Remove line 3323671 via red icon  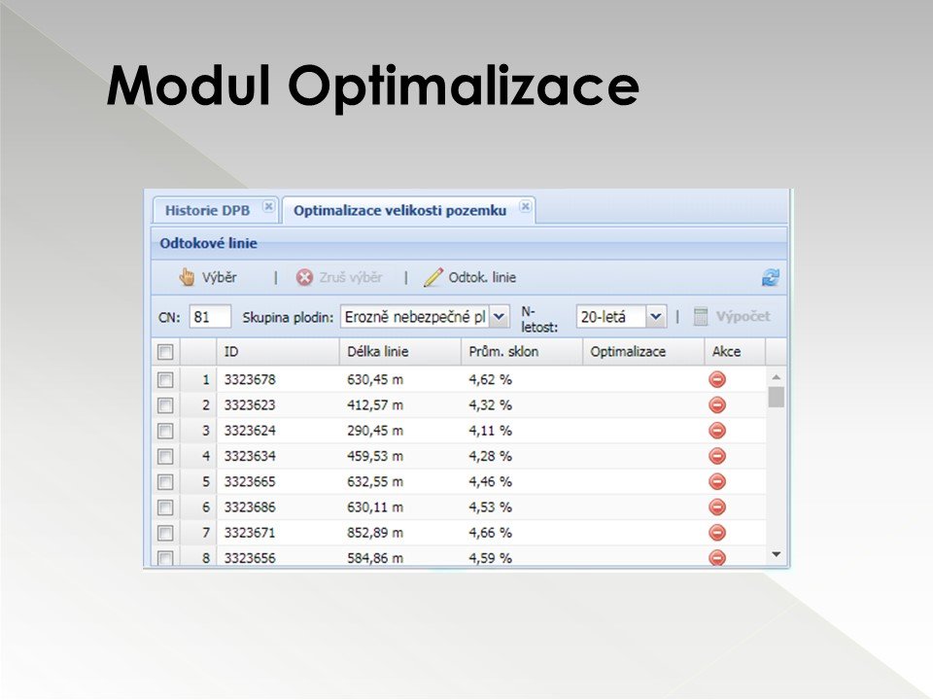click(x=717, y=532)
